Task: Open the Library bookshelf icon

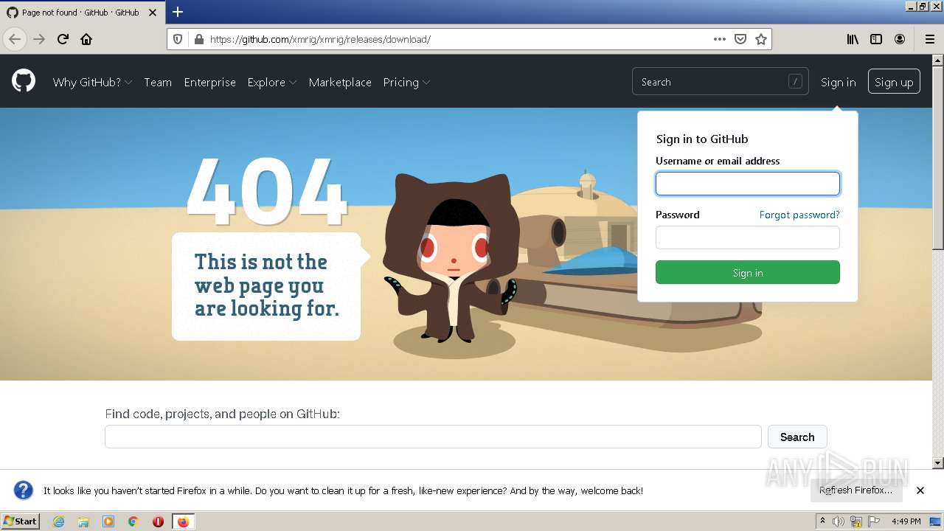Action: 853,39
